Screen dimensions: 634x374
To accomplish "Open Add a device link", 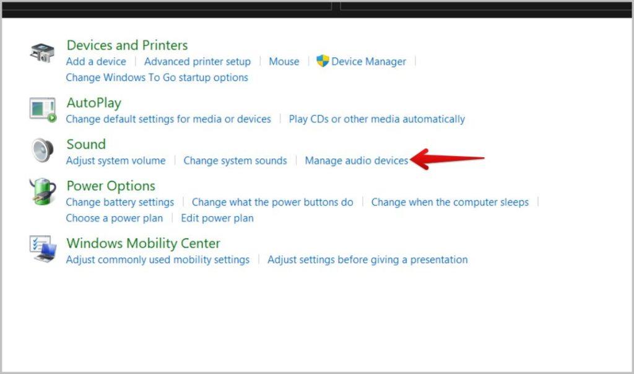I will (96, 61).
